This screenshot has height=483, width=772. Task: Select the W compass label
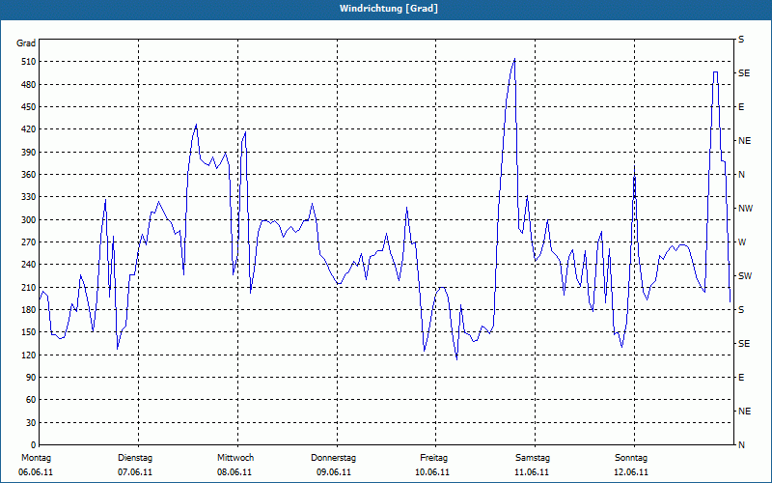click(742, 242)
